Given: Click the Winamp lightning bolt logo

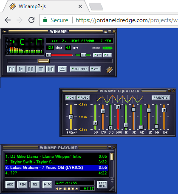Looking at the screenshot, I should tap(110, 70).
